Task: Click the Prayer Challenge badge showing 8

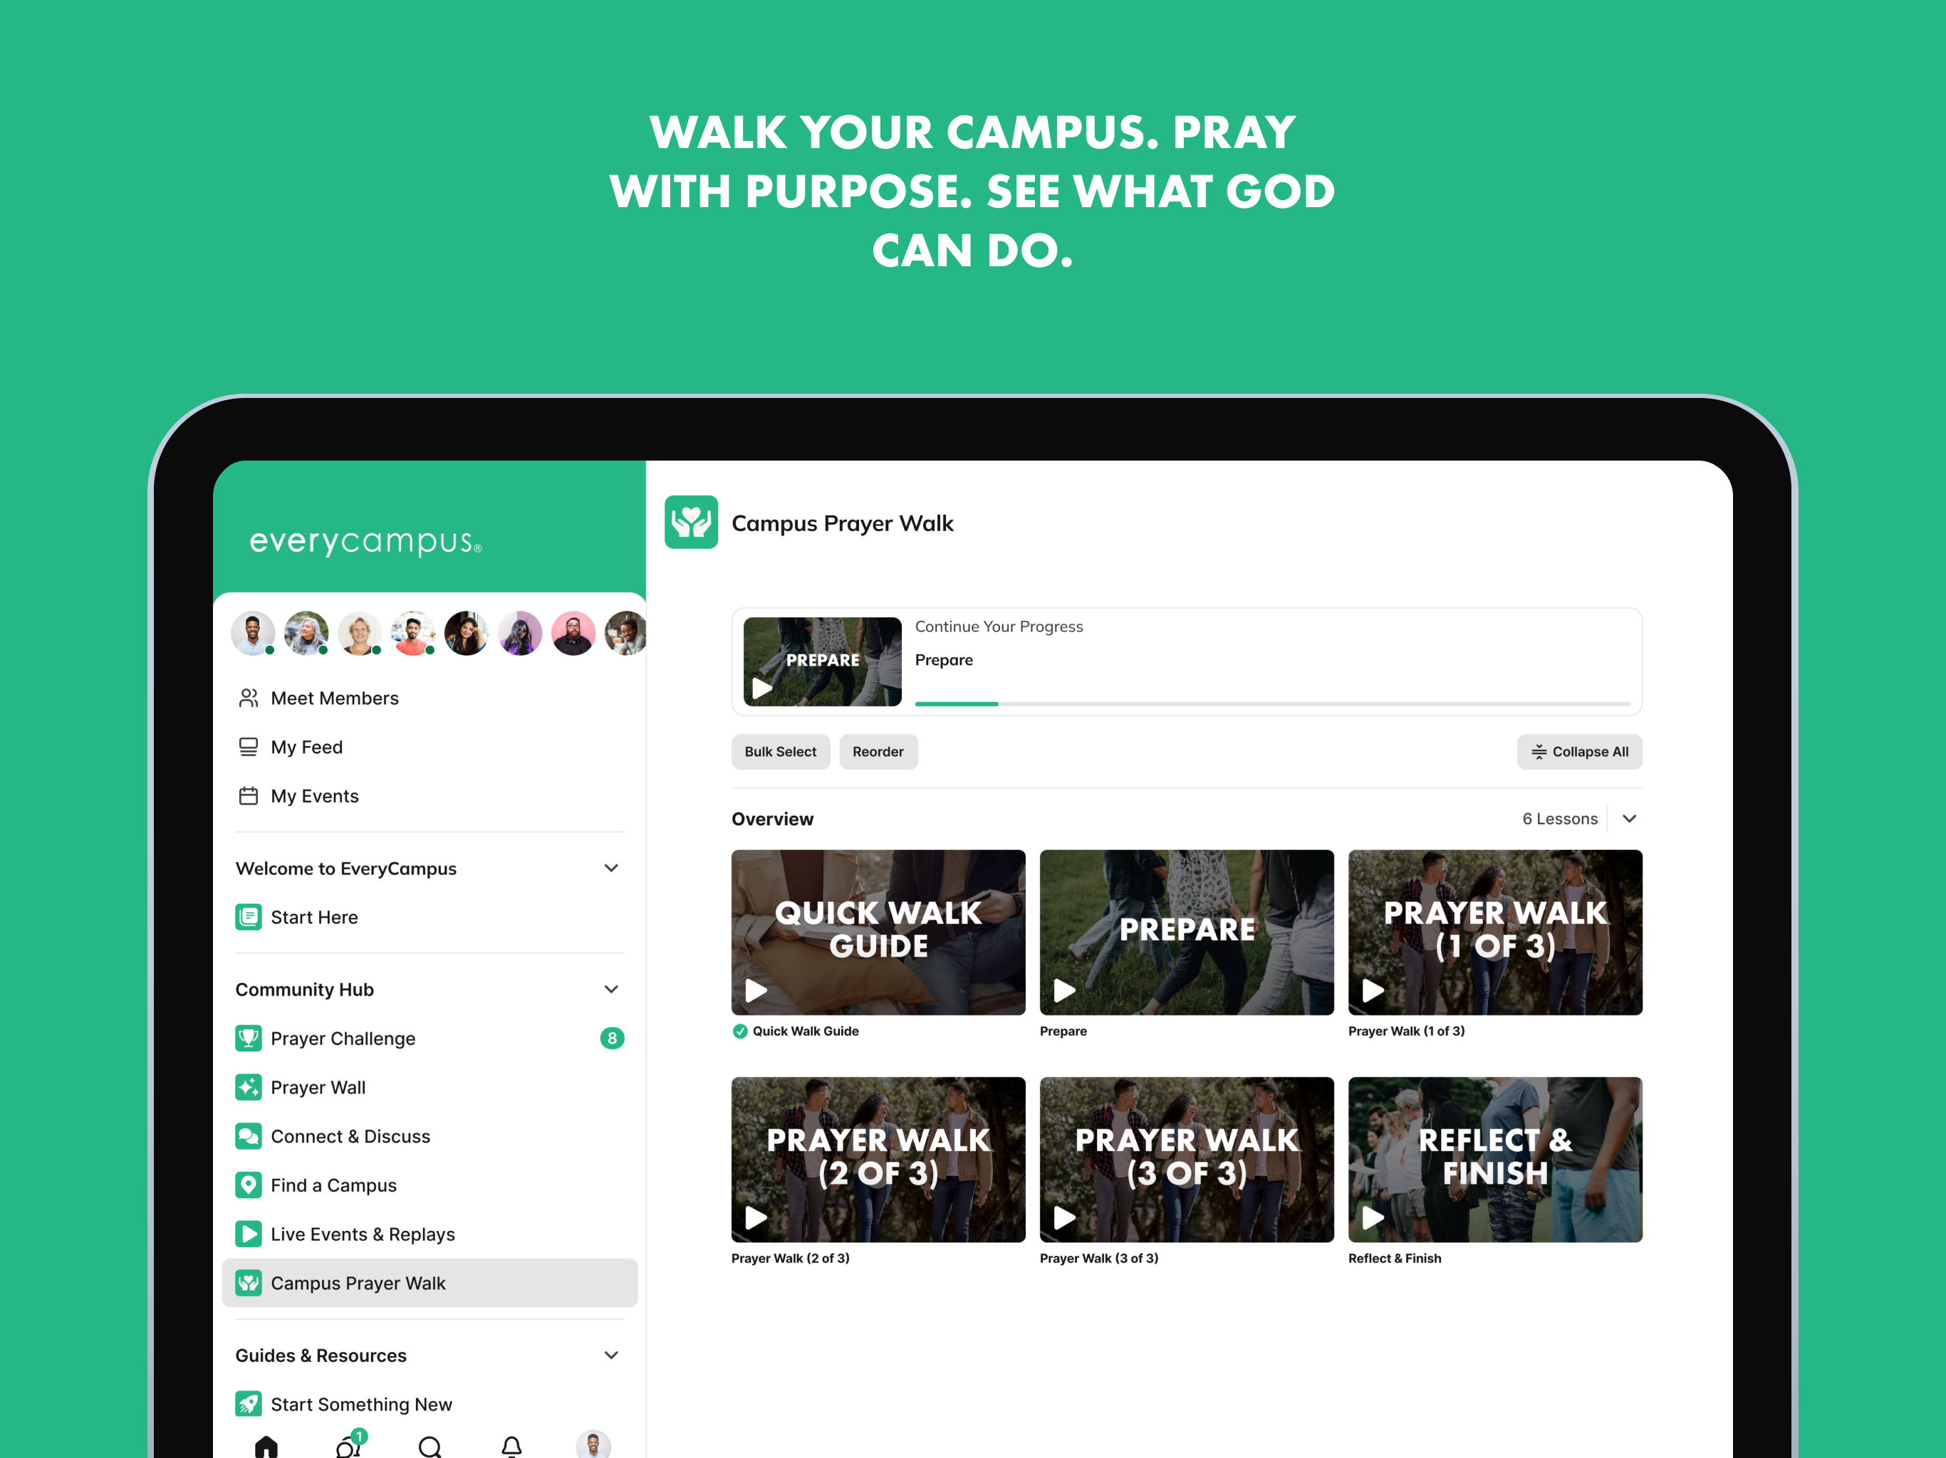Action: tap(613, 1039)
